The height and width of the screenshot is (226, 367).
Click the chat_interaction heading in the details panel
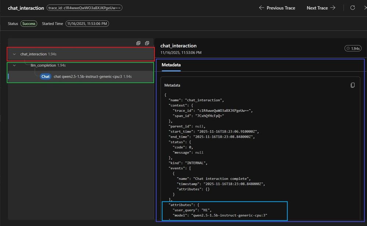(178, 46)
